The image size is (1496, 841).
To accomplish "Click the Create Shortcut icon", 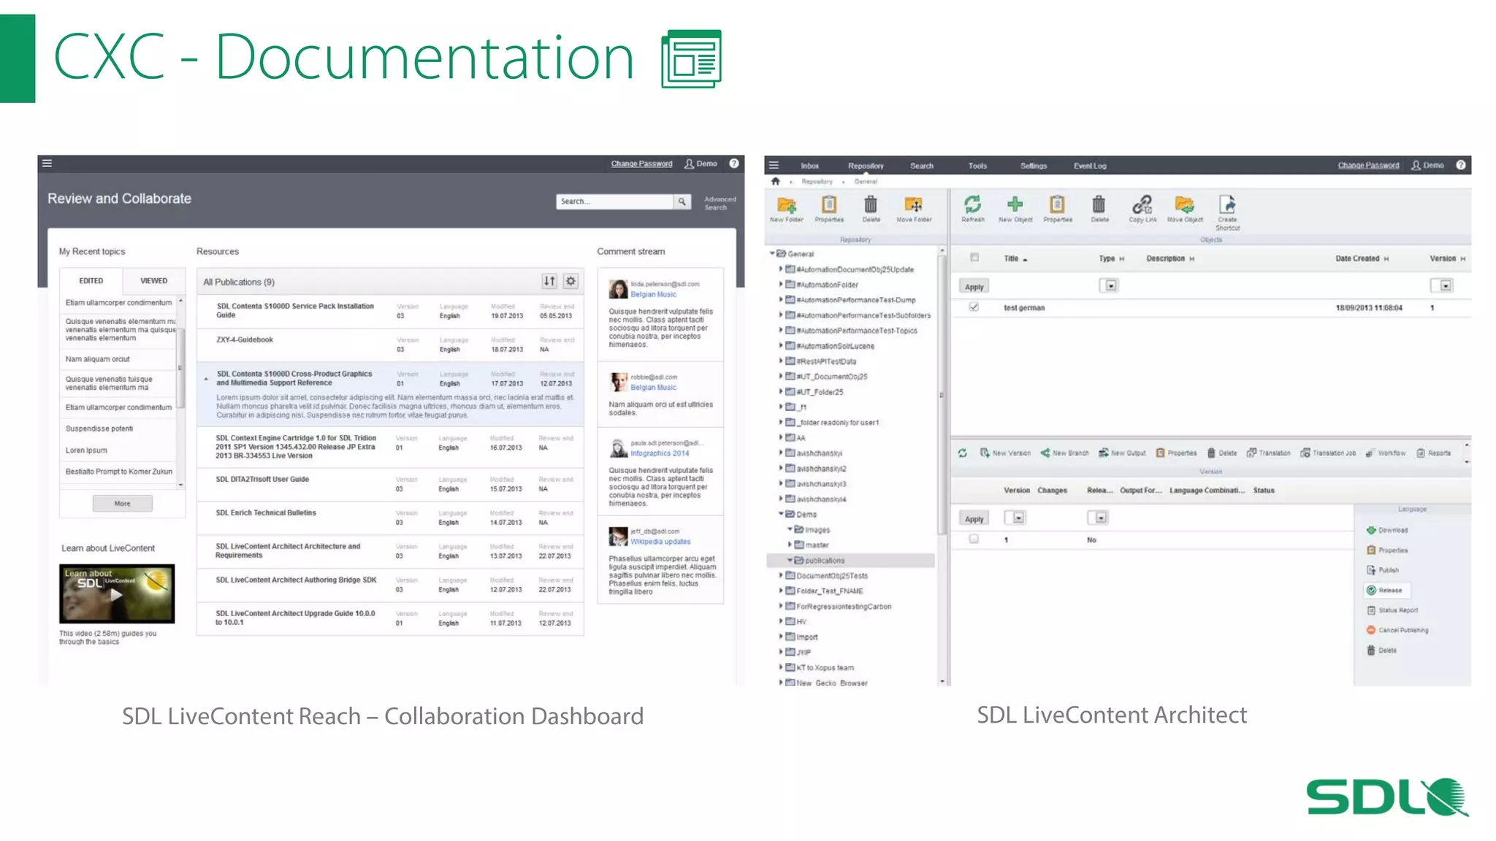I will [x=1227, y=204].
